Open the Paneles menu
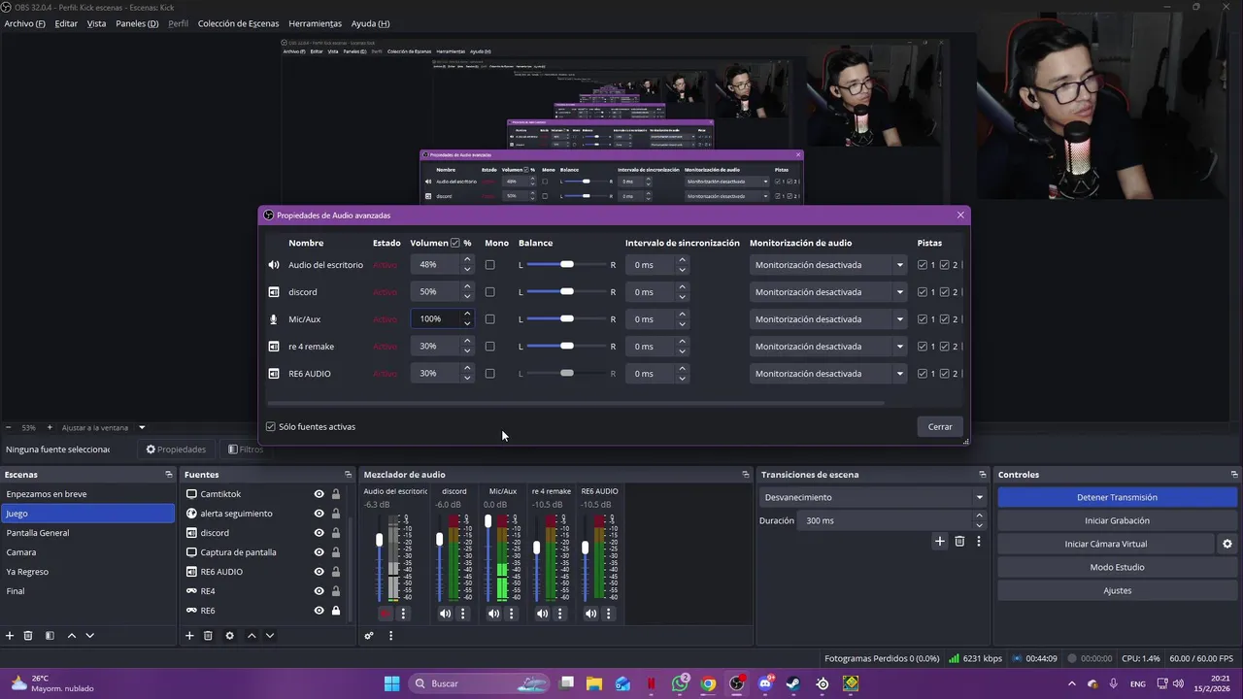This screenshot has width=1243, height=699. (x=137, y=23)
